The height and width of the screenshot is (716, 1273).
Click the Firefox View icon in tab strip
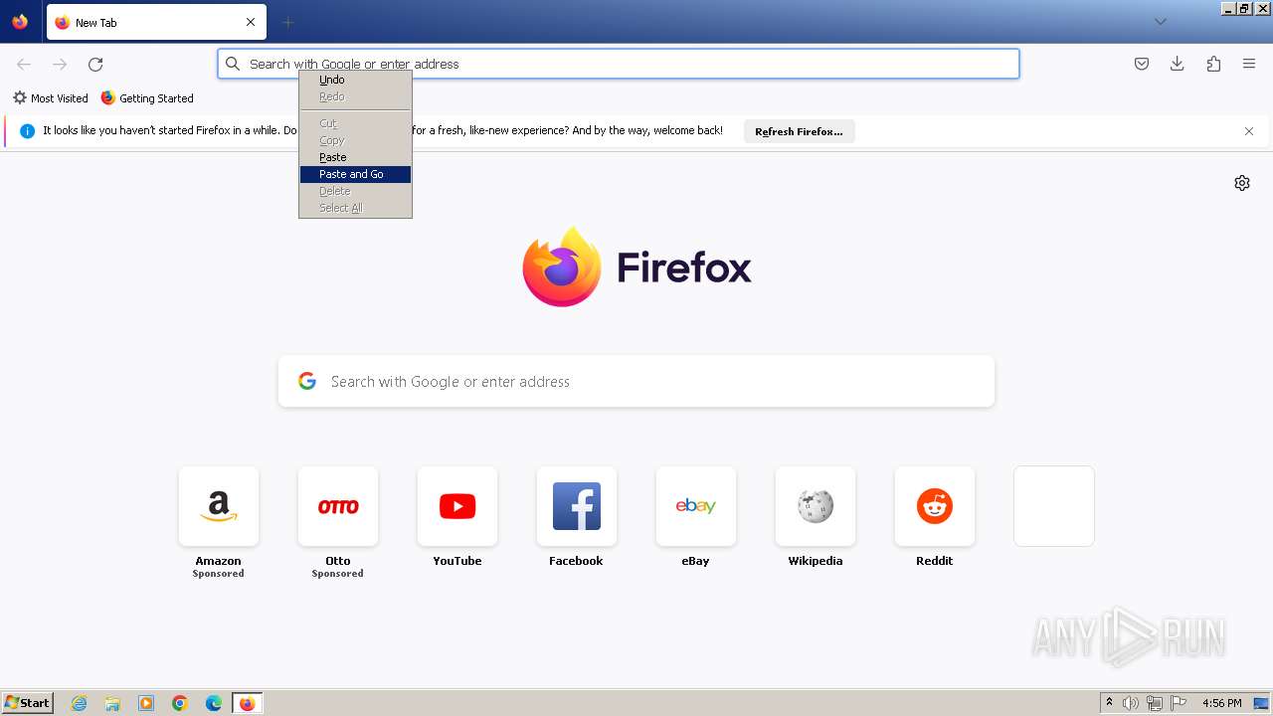(20, 22)
